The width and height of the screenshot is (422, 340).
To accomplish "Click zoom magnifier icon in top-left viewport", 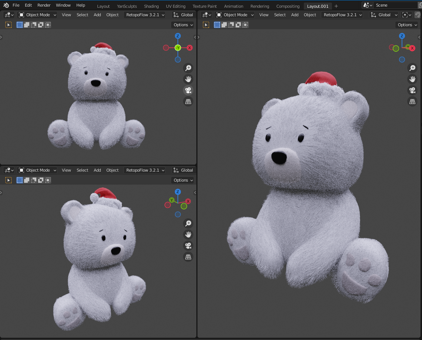I will pyautogui.click(x=188, y=68).
